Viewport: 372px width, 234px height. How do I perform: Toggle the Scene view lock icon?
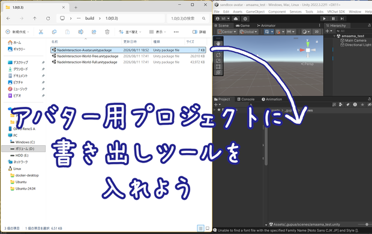click(x=317, y=41)
